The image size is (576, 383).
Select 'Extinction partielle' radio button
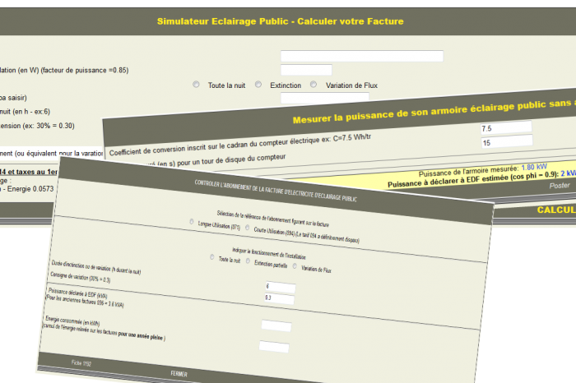coord(248,261)
